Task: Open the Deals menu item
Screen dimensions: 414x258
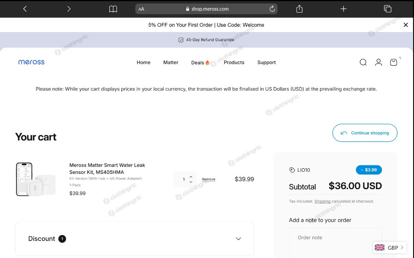Action: pos(200,63)
